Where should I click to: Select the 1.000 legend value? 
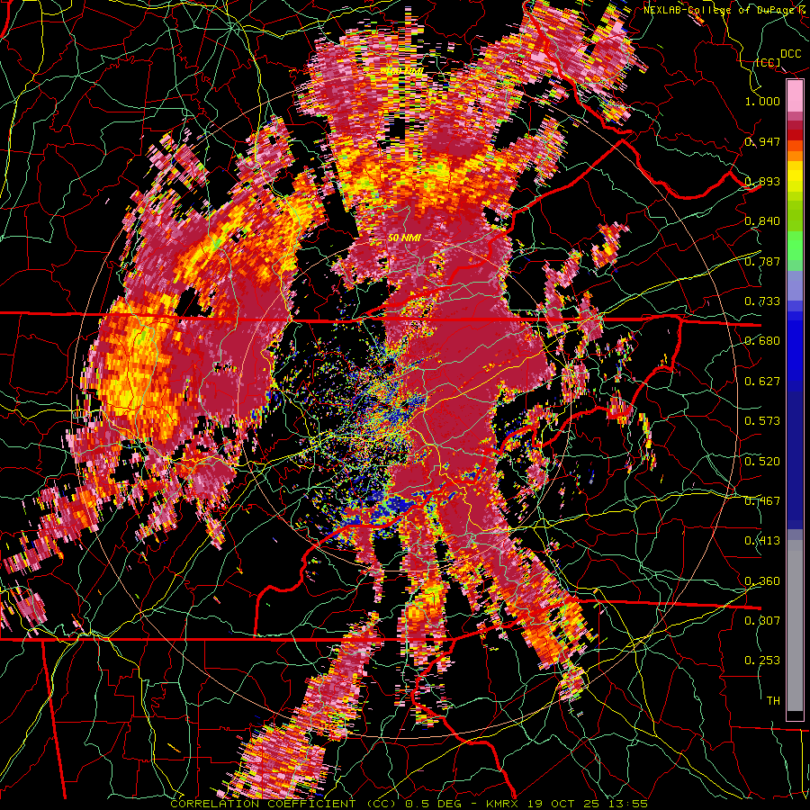pos(762,101)
